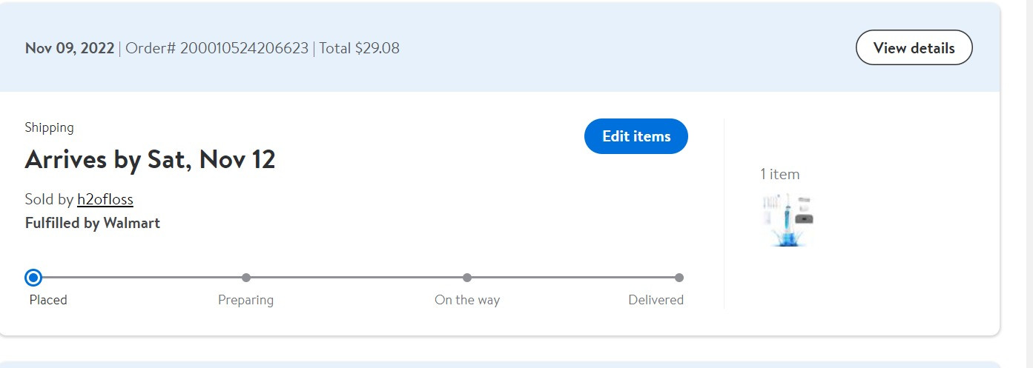
Task: Click the Fulfilled by Walmart text
Action: click(x=93, y=223)
